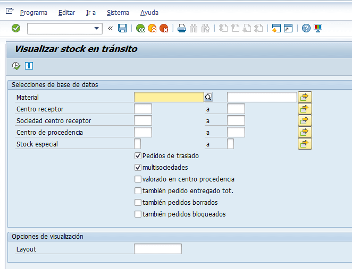Check valorado en centro procedencia

[x=138, y=179]
